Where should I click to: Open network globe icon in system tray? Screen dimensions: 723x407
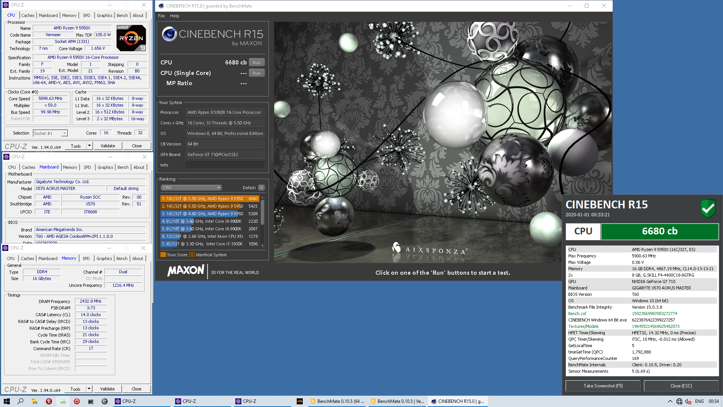[679, 401]
